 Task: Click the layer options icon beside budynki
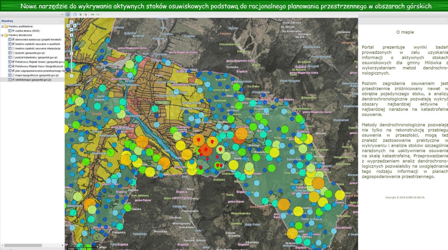pyautogui.click(x=10, y=53)
